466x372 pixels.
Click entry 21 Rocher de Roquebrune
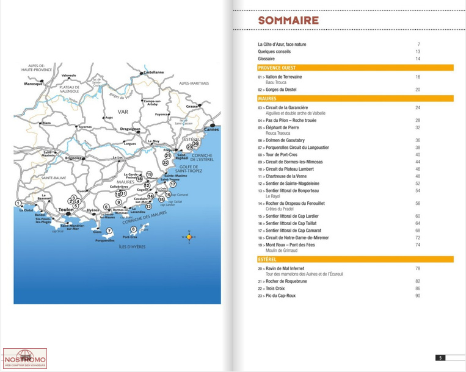click(282, 282)
